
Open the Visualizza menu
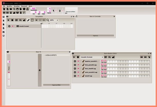(17, 6)
